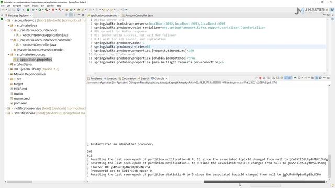
Task: Click the New wizard toolbar icon
Action: coord(3,10)
